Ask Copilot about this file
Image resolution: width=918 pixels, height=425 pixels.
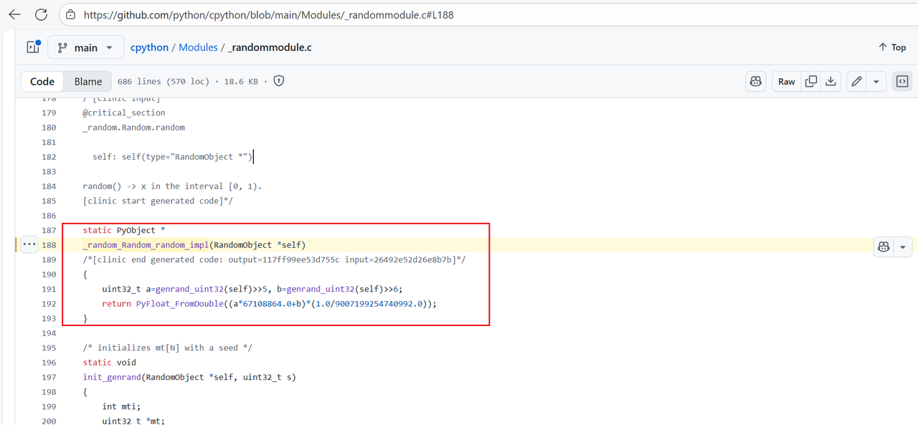click(755, 82)
